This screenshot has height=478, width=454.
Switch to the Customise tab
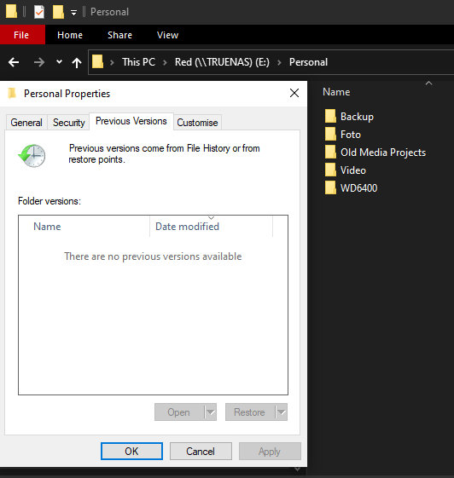pyautogui.click(x=197, y=123)
